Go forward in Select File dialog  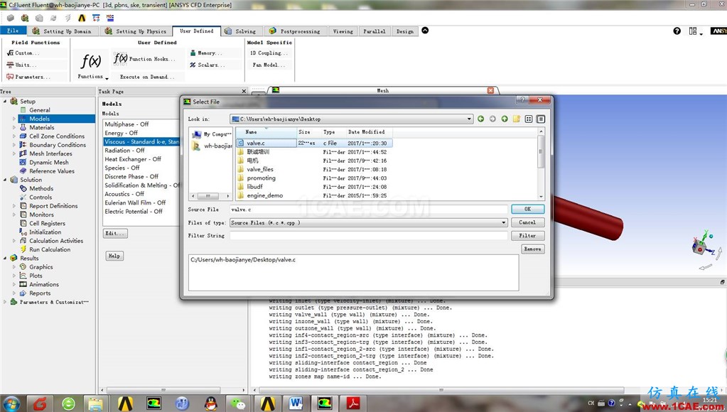click(492, 119)
